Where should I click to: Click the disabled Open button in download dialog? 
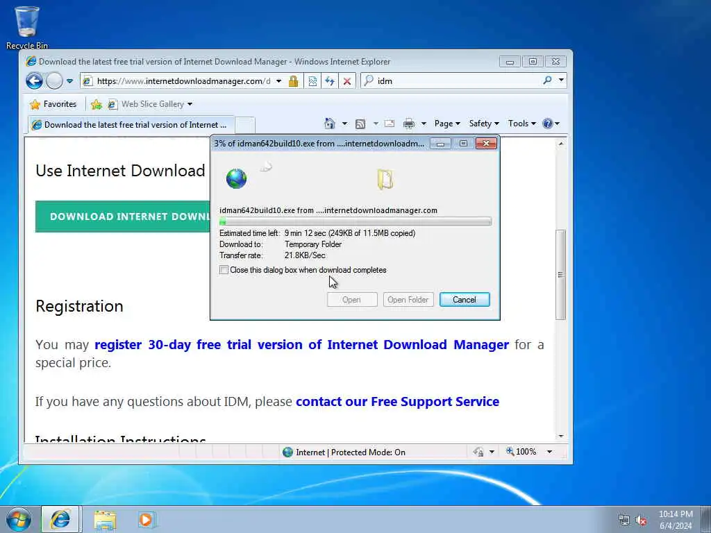pos(352,300)
